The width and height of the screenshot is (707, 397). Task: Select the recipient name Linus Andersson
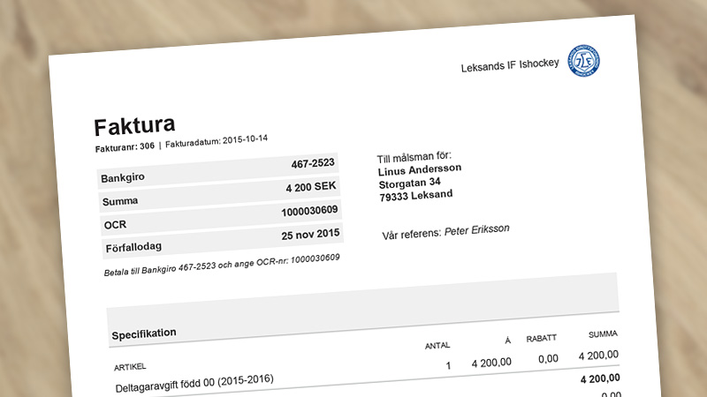[420, 169]
